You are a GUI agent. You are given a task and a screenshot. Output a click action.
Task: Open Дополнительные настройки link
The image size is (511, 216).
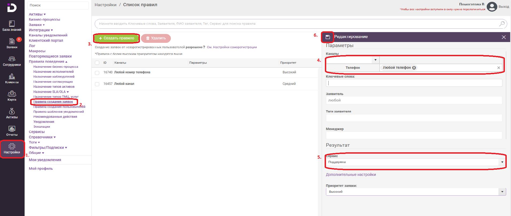click(x=351, y=175)
